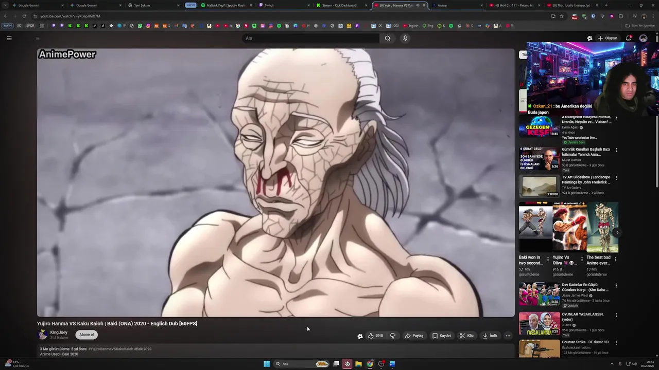The height and width of the screenshot is (370, 659).
Task: Open the Tüm Yer İşaretleri bookmarks folder
Action: (641, 26)
